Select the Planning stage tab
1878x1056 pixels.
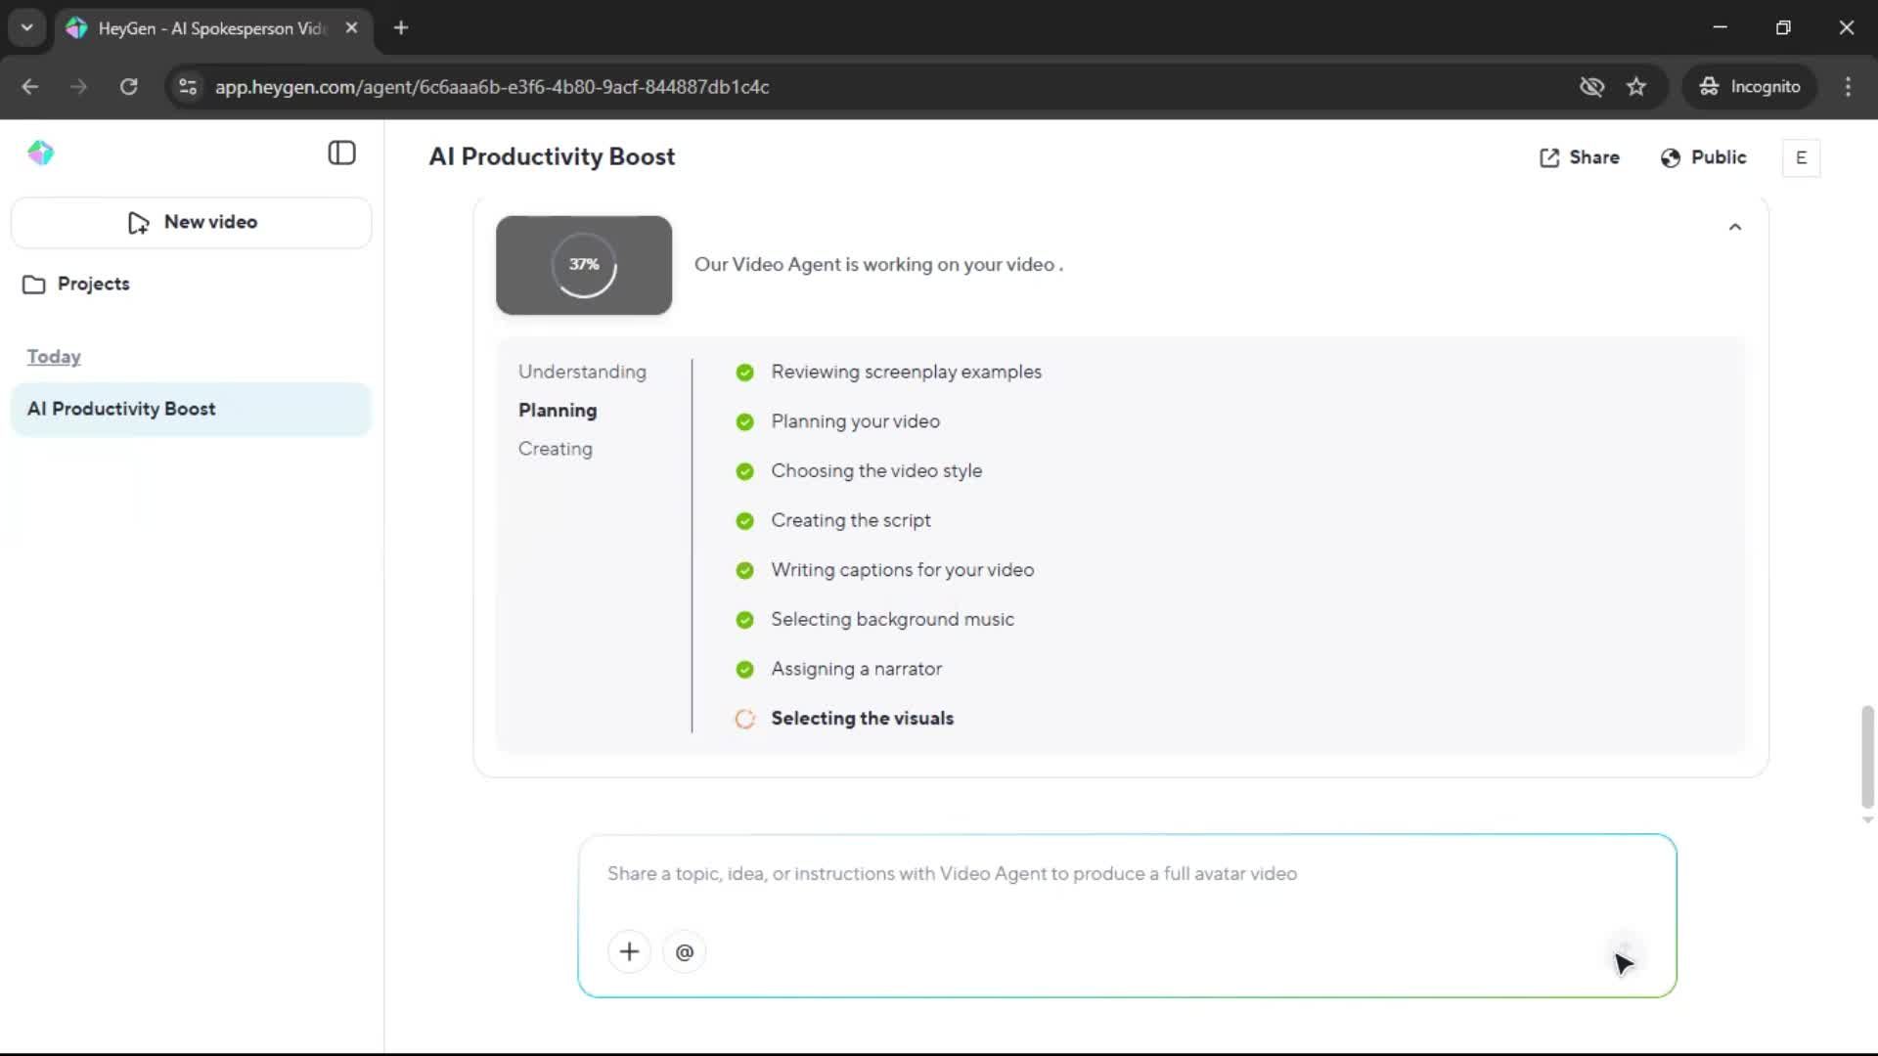[557, 411]
